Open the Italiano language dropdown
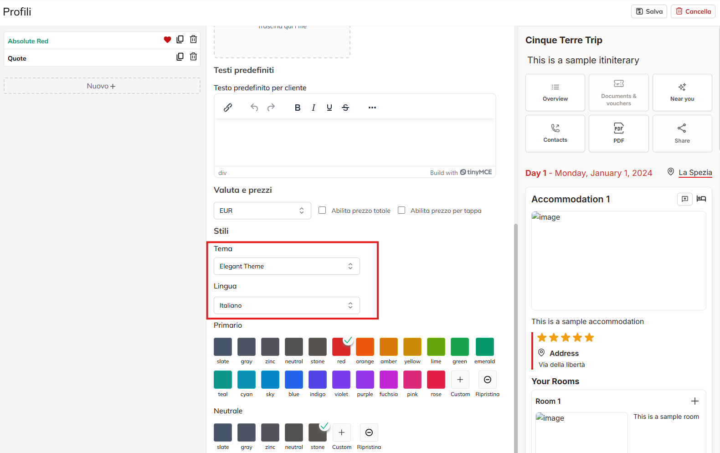The width and height of the screenshot is (720, 453). click(x=287, y=305)
